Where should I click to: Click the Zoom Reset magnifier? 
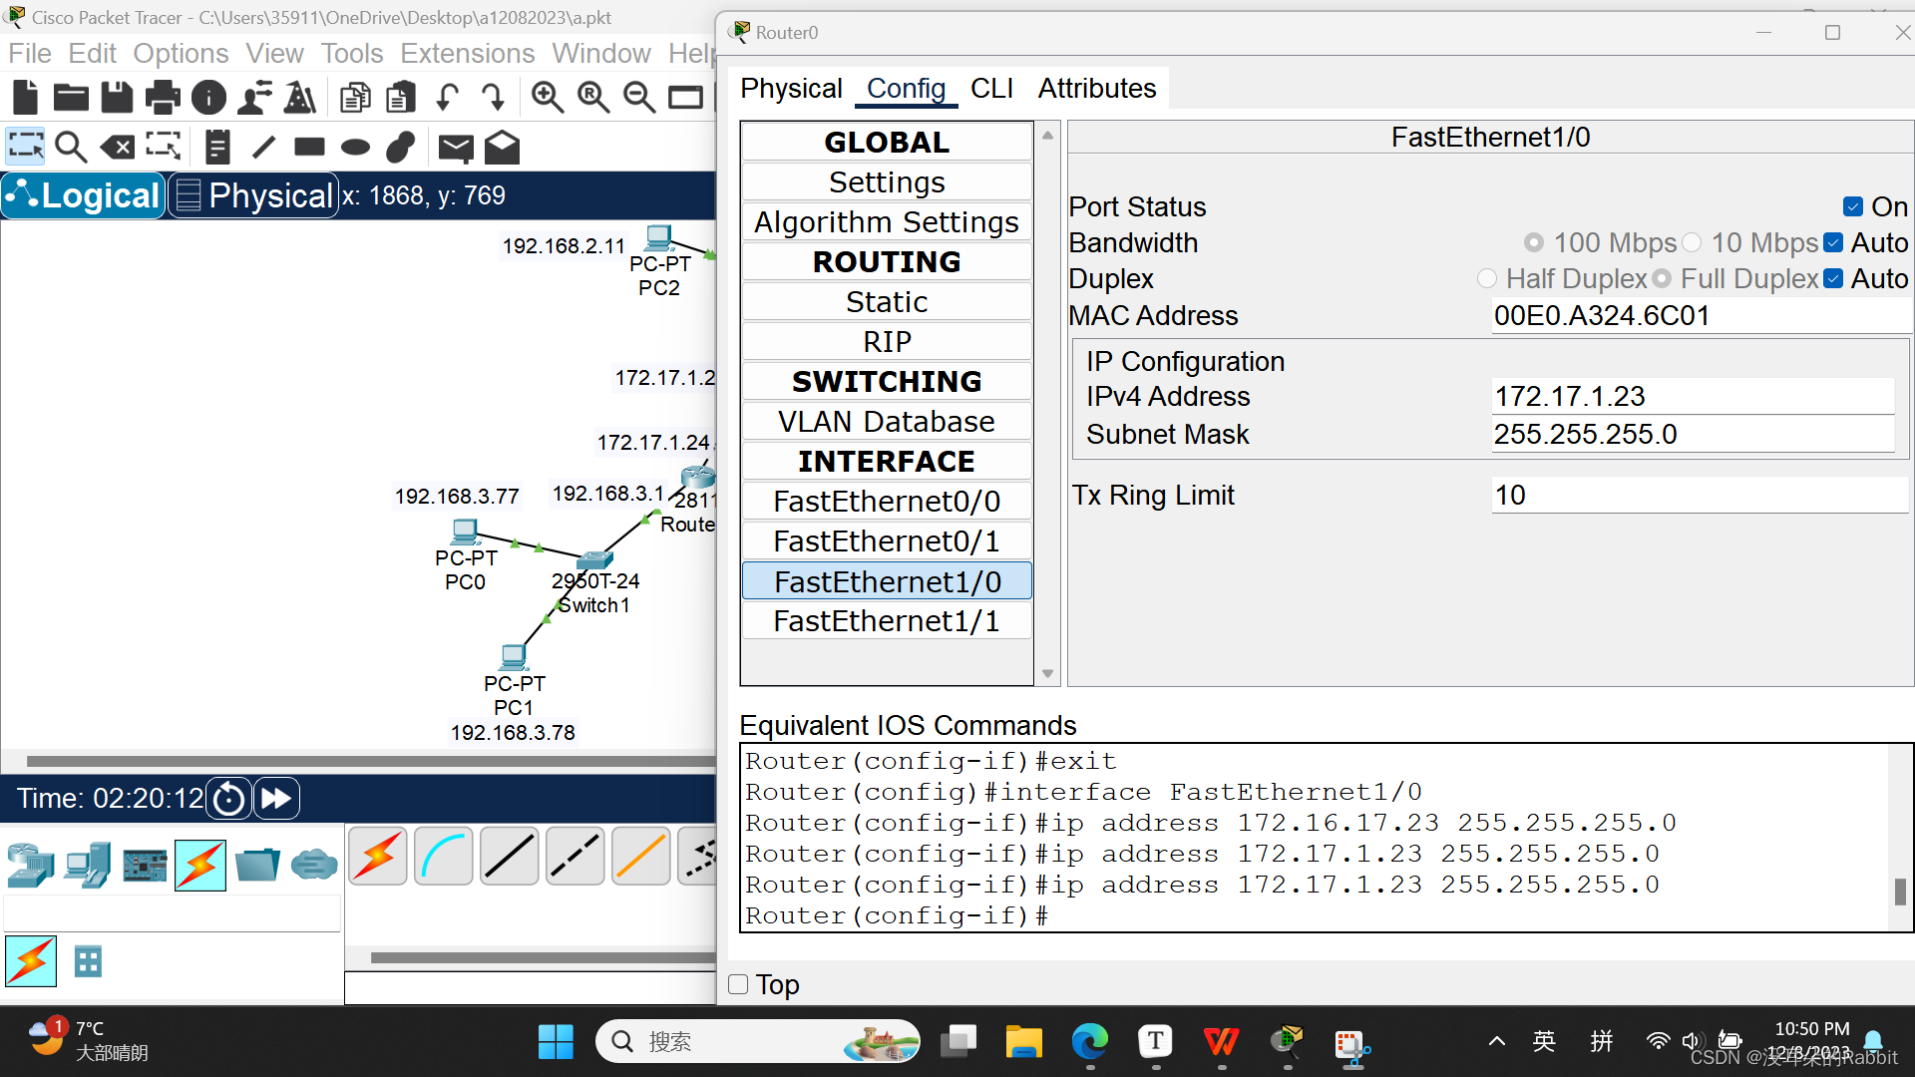click(x=593, y=97)
